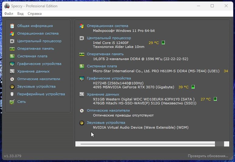The image size is (235, 162).
Task: Click the 29 °C CPU temperature value
Action: (x=154, y=43)
